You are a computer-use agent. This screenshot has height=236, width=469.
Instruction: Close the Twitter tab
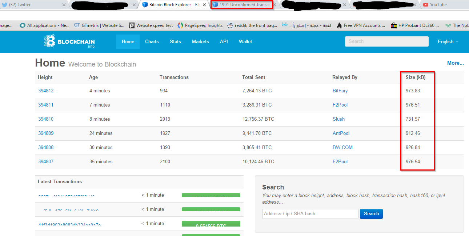[x=64, y=5]
